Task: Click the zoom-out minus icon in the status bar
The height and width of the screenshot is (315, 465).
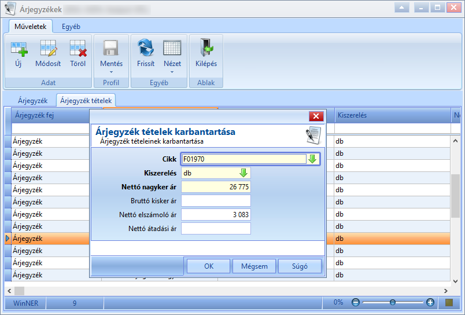Action: [355, 302]
